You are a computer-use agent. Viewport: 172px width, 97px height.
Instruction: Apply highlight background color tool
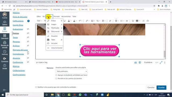tap(74, 21)
